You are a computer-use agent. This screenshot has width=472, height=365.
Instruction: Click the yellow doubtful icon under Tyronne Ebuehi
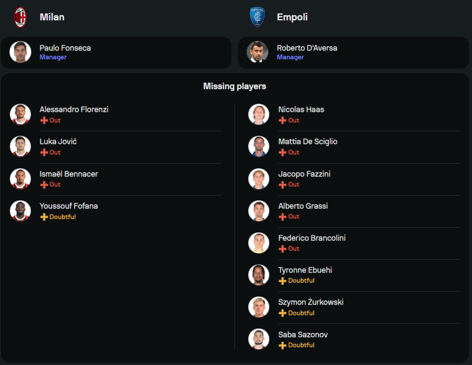click(283, 281)
